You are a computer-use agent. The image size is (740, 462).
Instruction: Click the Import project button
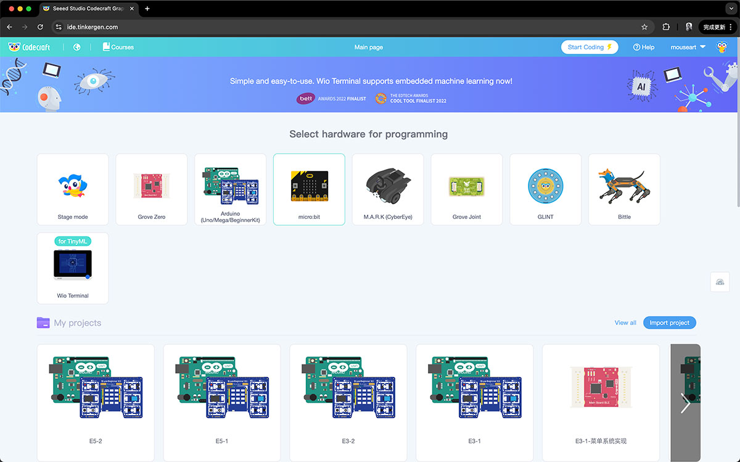670,323
